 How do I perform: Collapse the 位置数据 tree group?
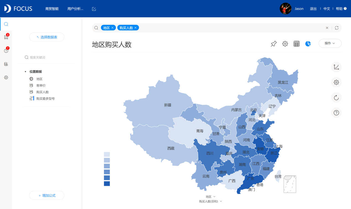point(25,72)
